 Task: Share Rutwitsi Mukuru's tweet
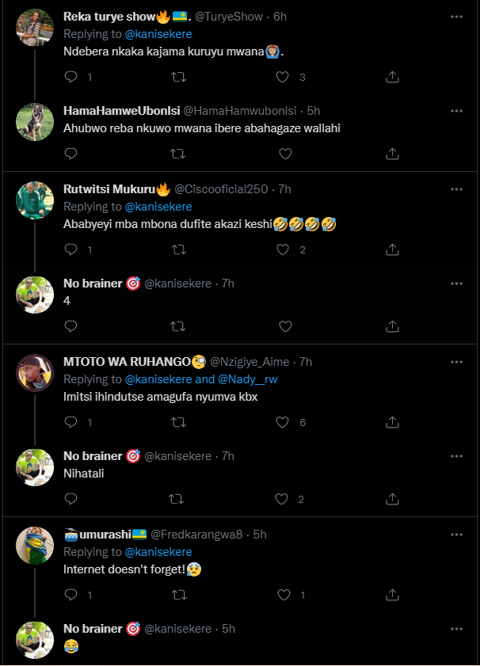(x=391, y=249)
